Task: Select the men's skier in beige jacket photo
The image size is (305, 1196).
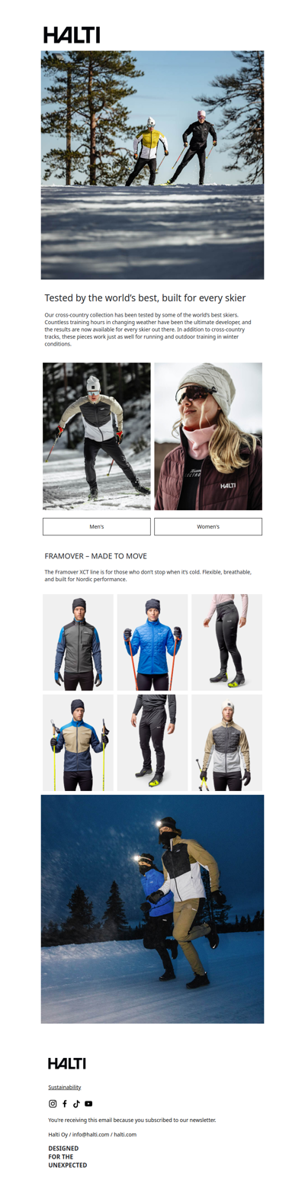Action: [x=97, y=436]
